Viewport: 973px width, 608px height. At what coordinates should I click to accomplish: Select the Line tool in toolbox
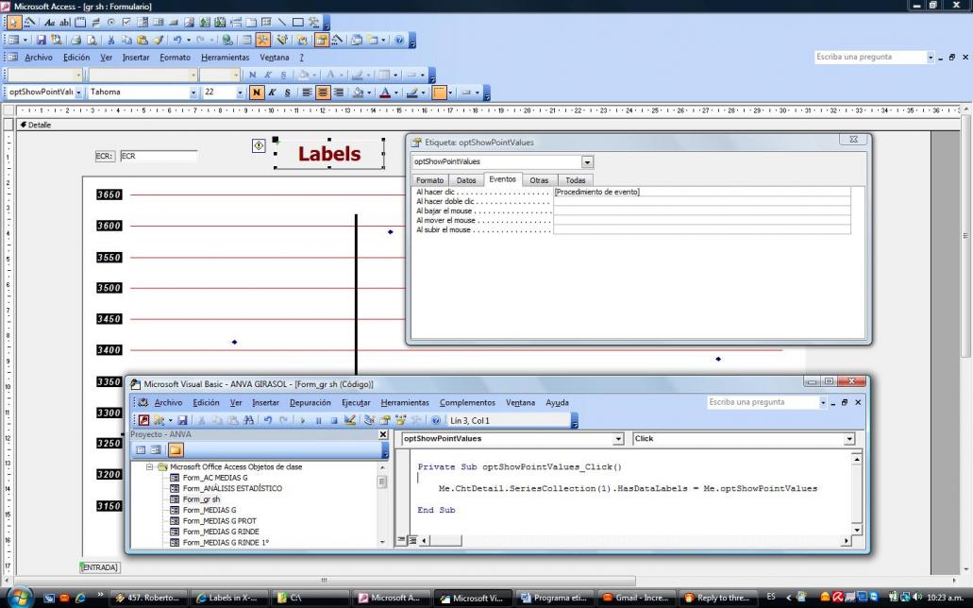282,23
